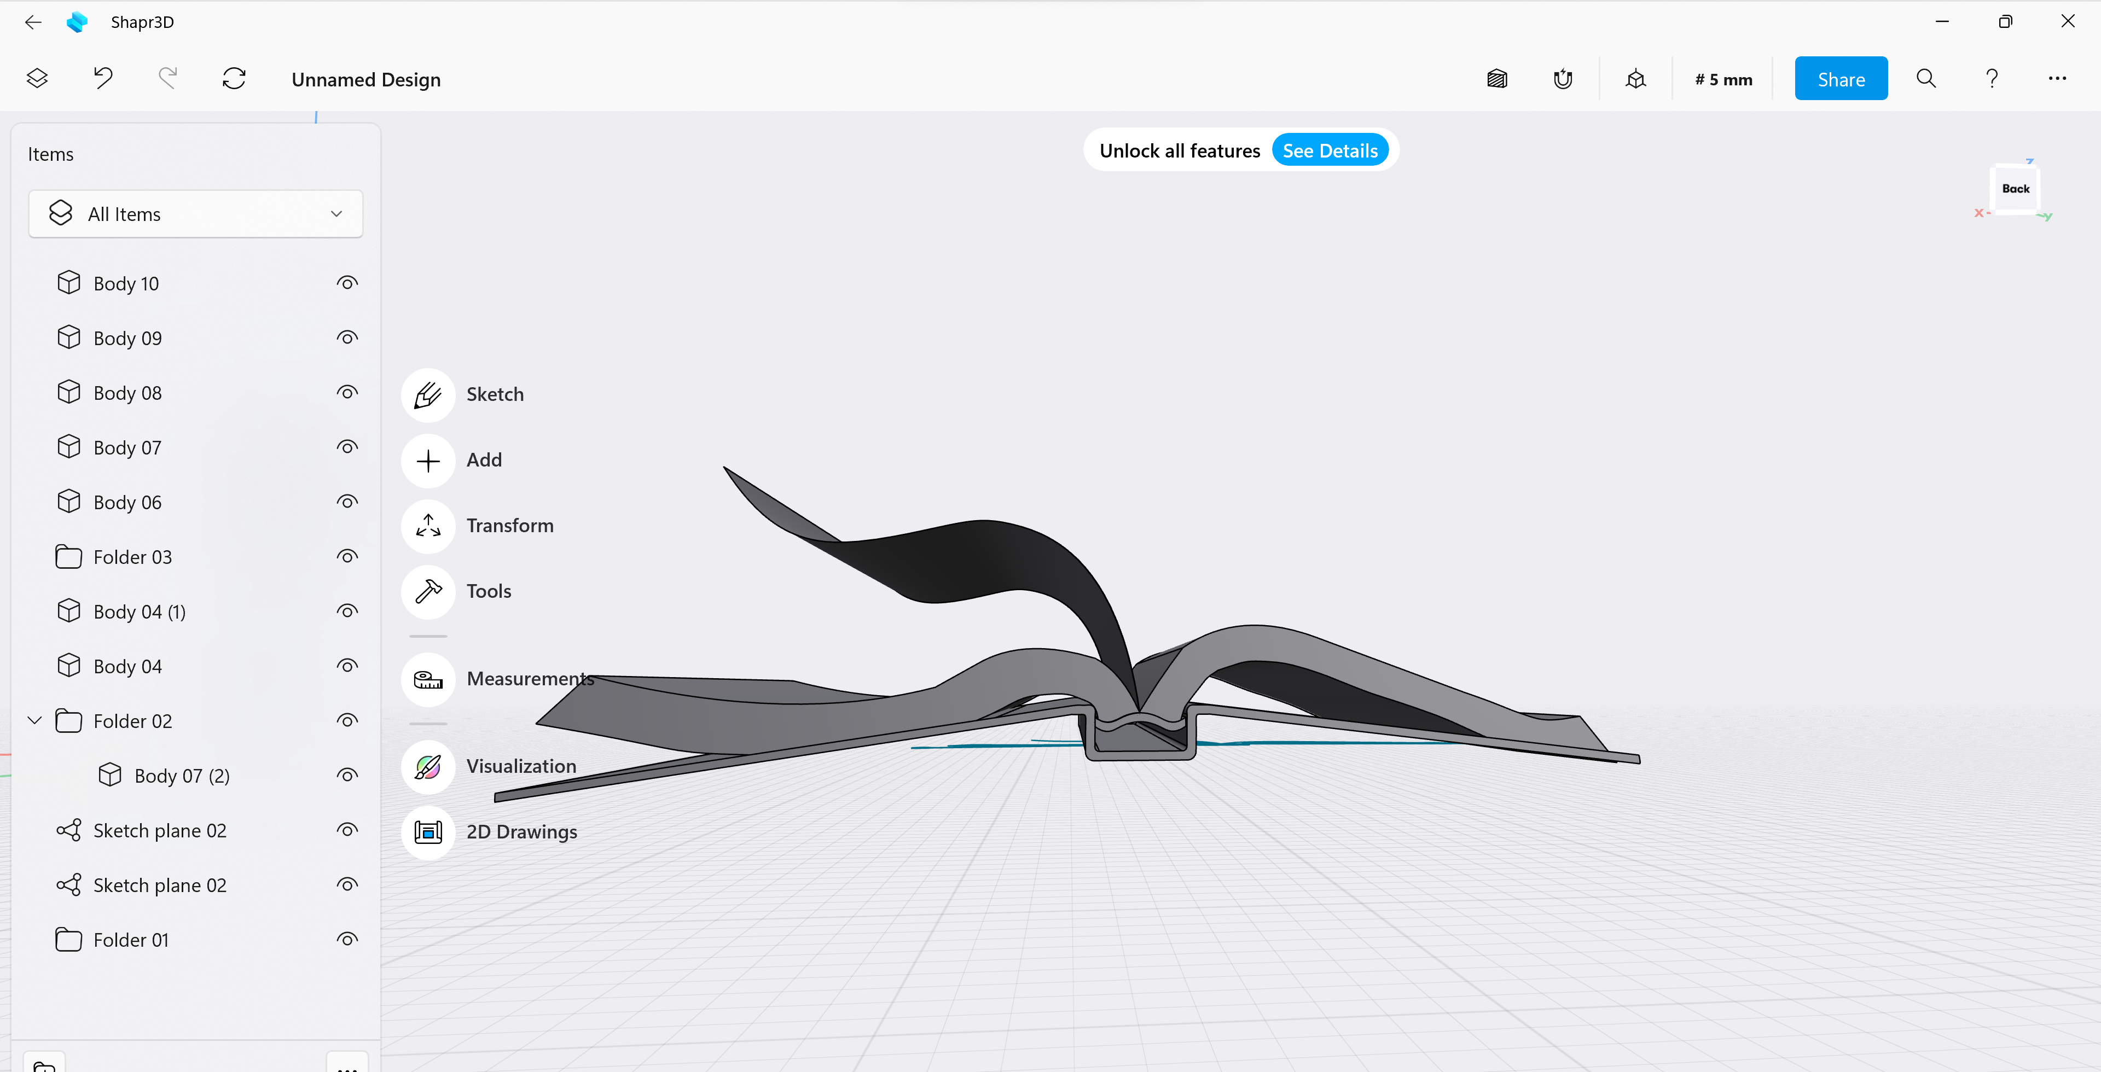The image size is (2101, 1072).
Task: Select Folder 01 item
Action: [x=131, y=940]
